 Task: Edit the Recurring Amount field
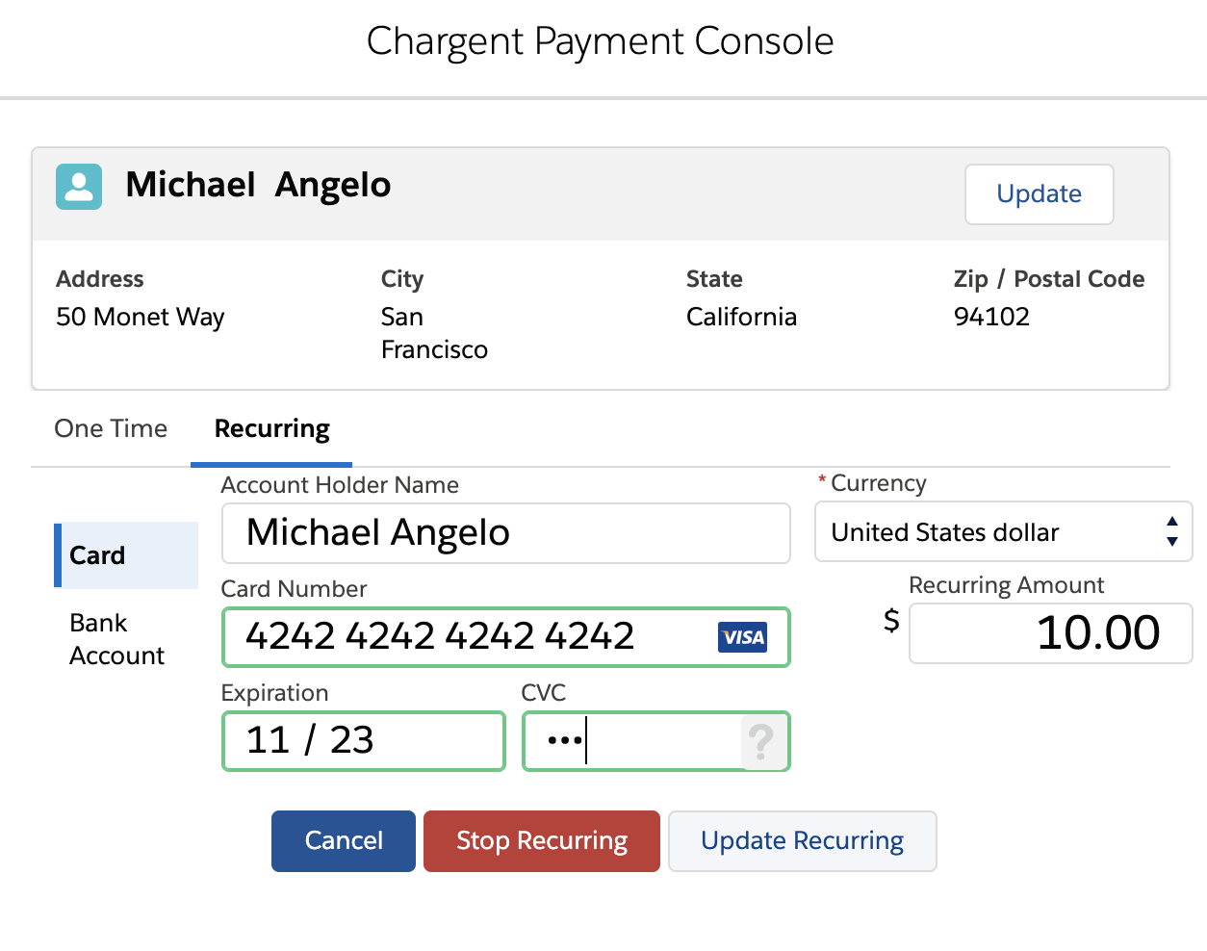tap(1049, 633)
